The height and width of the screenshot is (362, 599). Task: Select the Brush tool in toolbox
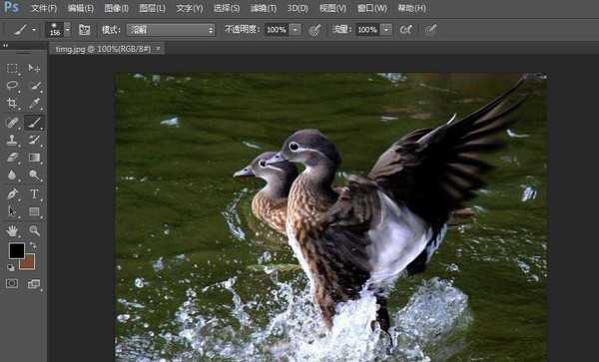pyautogui.click(x=34, y=123)
